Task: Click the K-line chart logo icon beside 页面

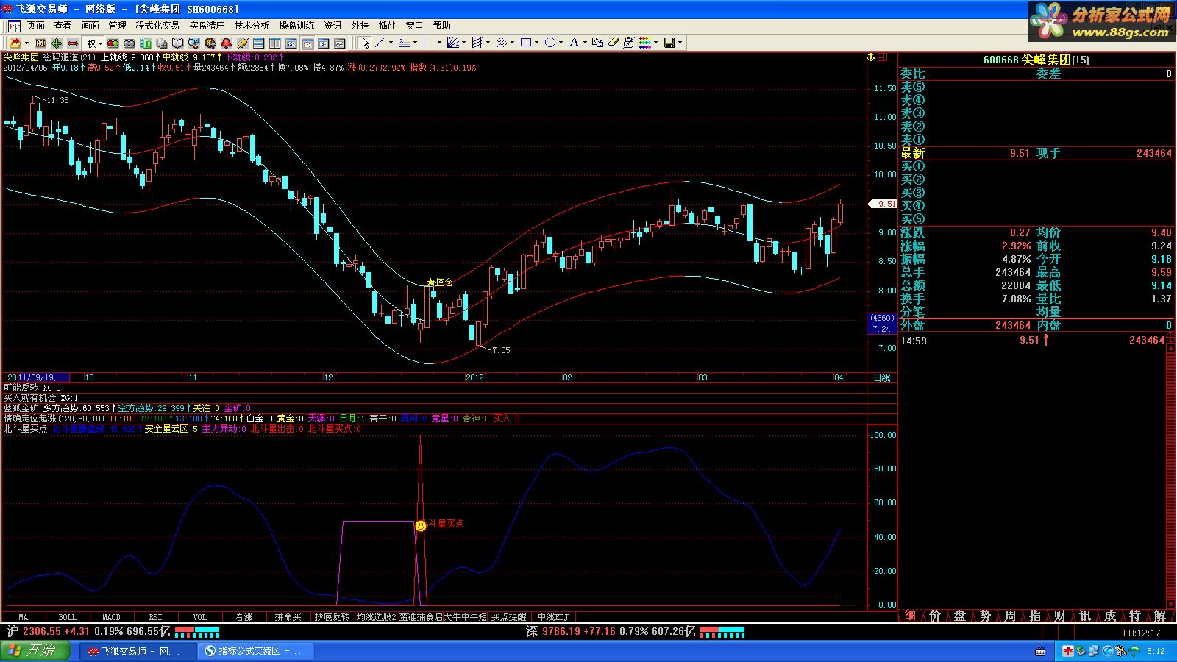Action: pyautogui.click(x=15, y=25)
